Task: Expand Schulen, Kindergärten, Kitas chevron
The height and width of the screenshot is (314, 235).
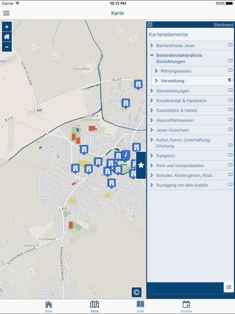Action: 152,175
